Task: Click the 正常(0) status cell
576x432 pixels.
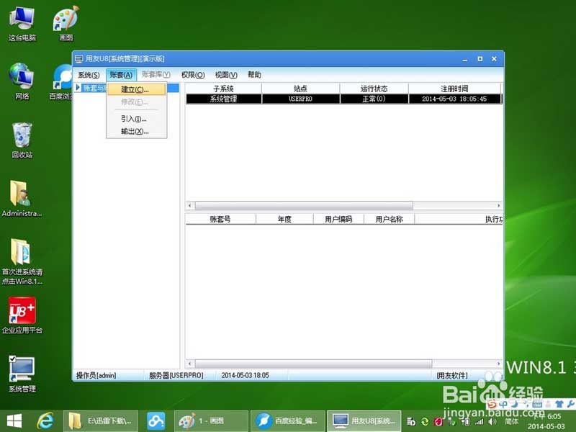Action: (x=374, y=99)
